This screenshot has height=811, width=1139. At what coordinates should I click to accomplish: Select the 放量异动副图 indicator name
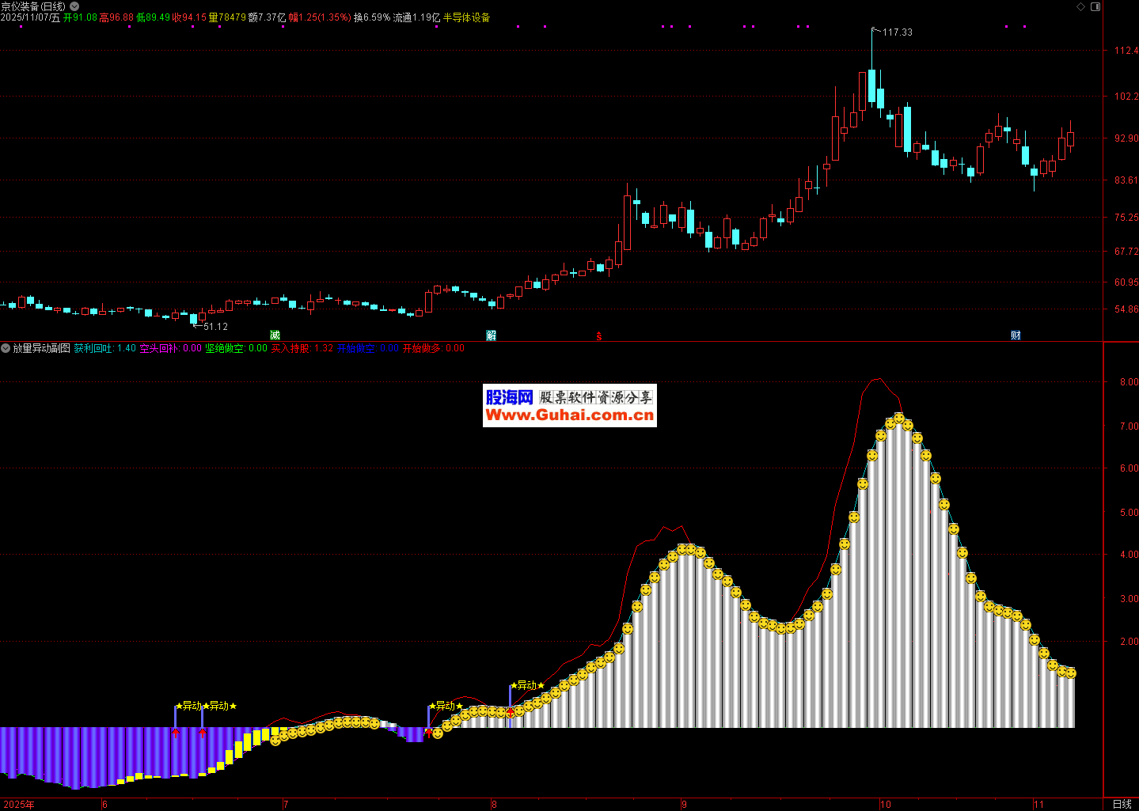[x=41, y=348]
